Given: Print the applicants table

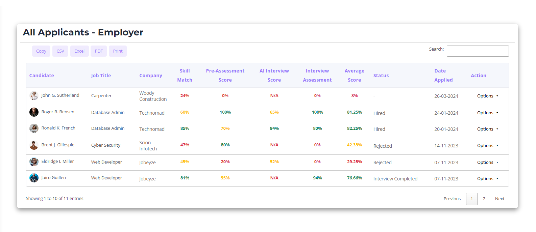Looking at the screenshot, I should tap(118, 51).
